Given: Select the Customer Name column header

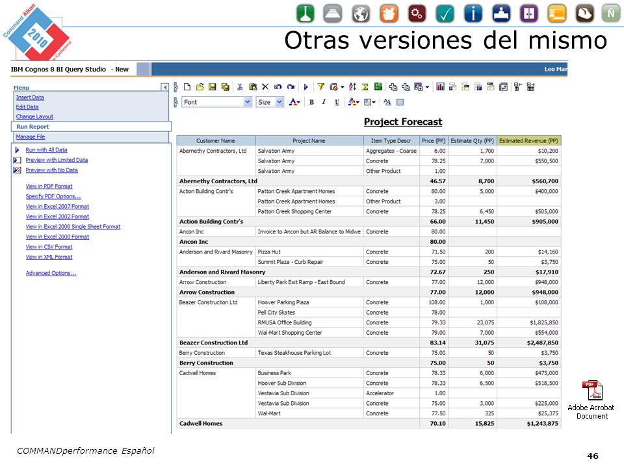Looking at the screenshot, I should 216,140.
